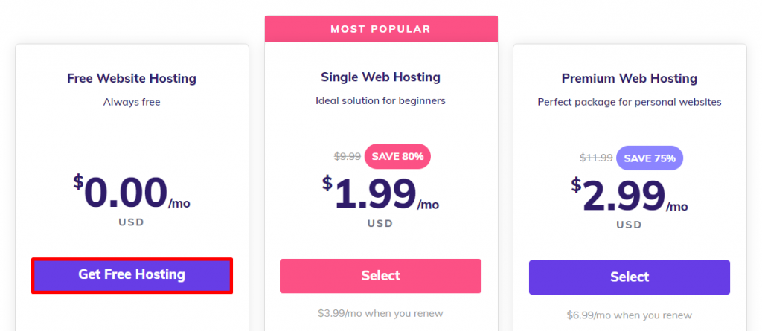Click the crossed-out $9.99 price
Image resolution: width=762 pixels, height=331 pixels.
pyautogui.click(x=348, y=156)
